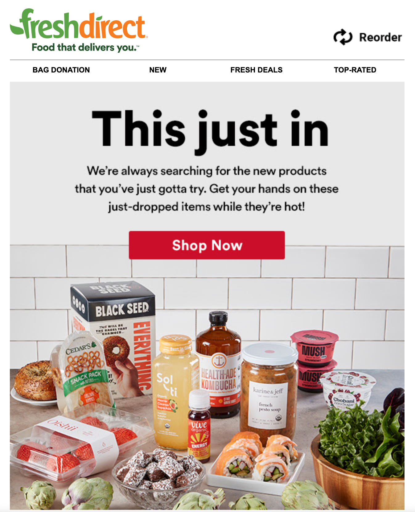
Task: Click the 'Food that delivers you' tagline
Action: tap(85, 47)
